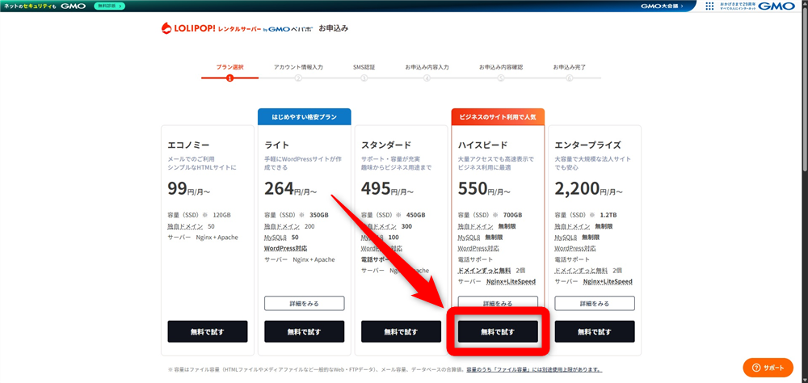Screen dimensions: 808x383
Task: Click the 495円/月 price
Action: click(388, 189)
